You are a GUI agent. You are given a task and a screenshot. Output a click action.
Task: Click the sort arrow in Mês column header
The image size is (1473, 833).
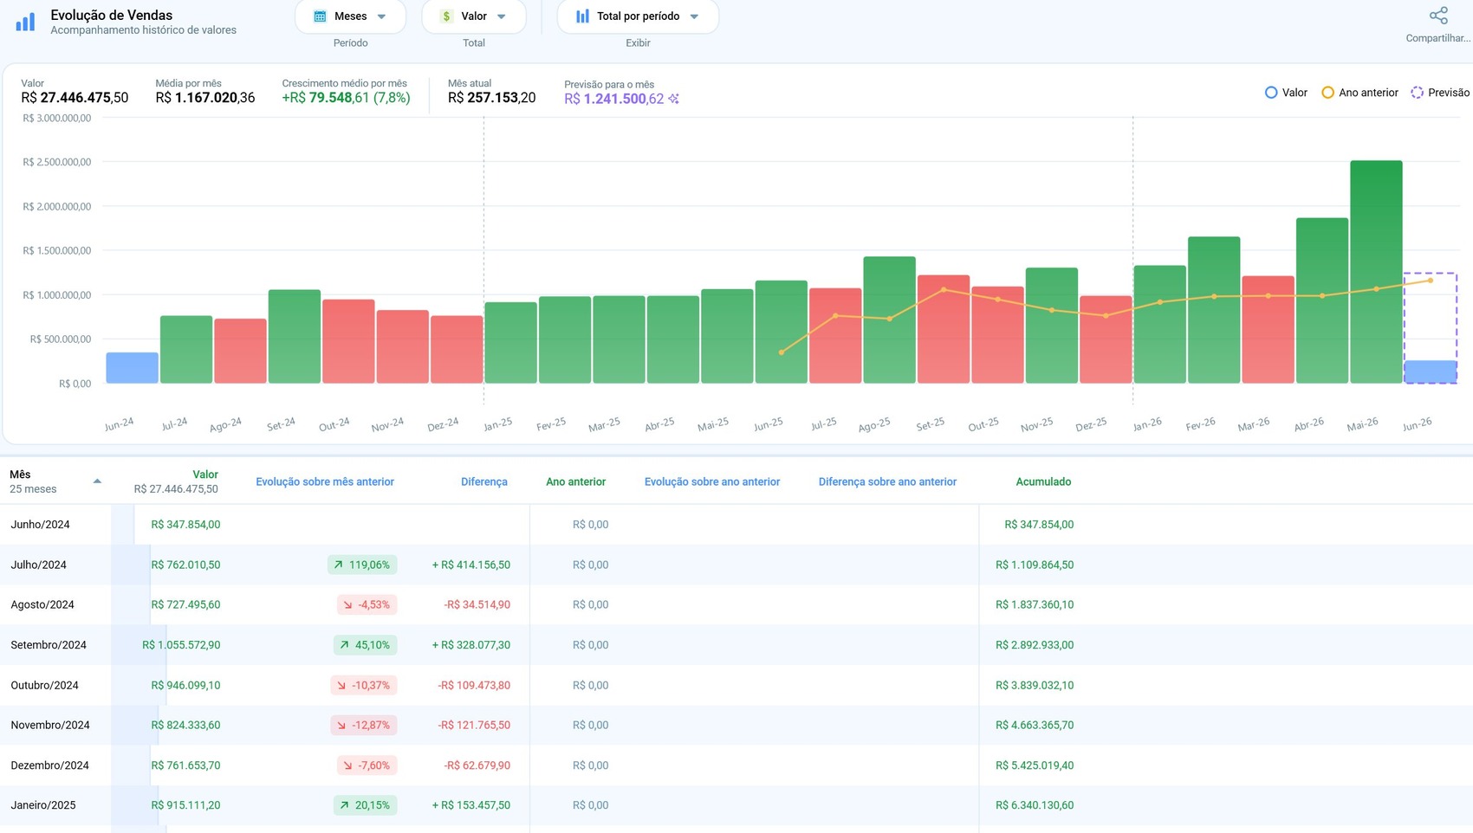click(x=97, y=481)
